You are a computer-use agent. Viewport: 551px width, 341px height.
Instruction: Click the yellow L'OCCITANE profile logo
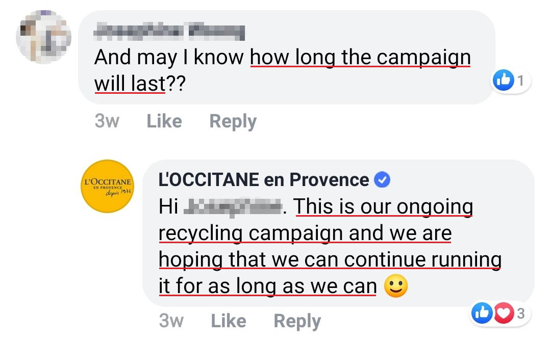108,186
